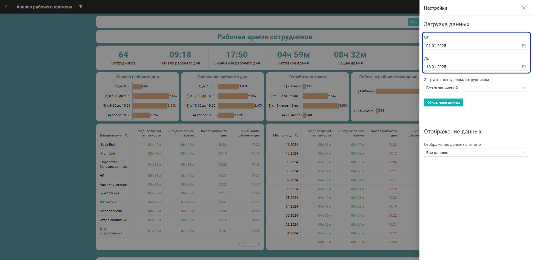Click the page number box
This screenshot has width=533, height=260.
249,243
